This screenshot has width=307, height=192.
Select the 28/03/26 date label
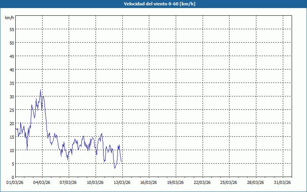256,182
